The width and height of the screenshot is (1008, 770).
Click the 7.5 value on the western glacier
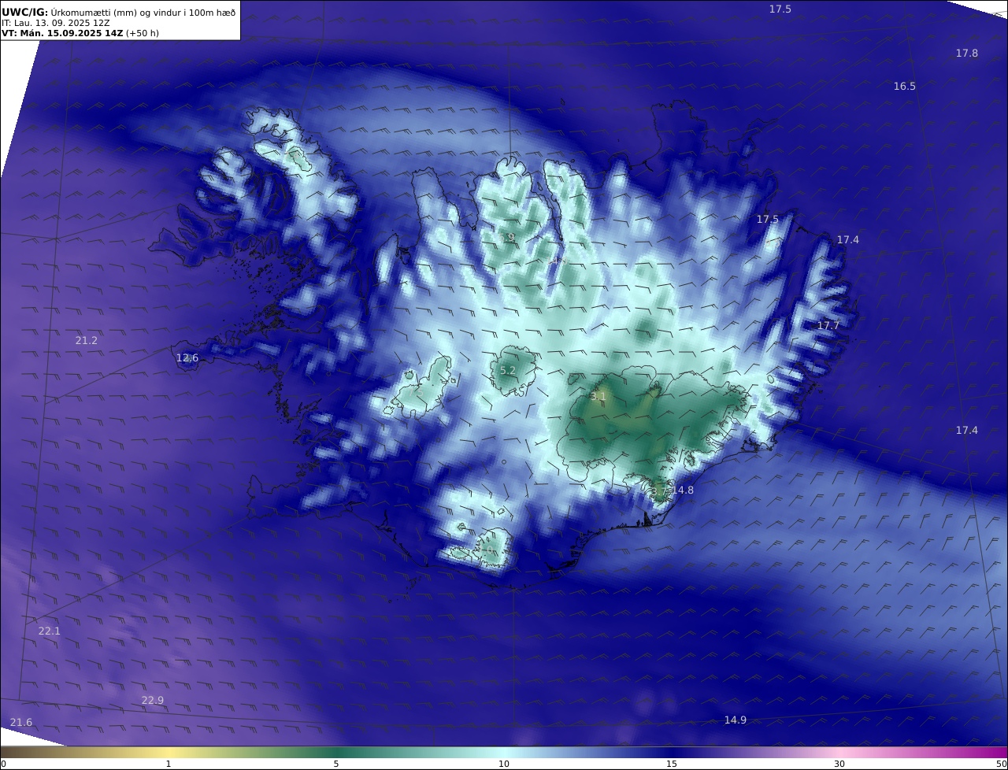click(417, 394)
